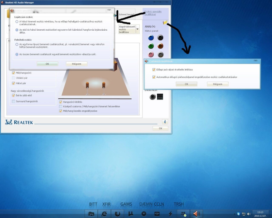272x218 pixels.
Task: Open the messenger contacts taskbar icon
Action: pos(183,214)
